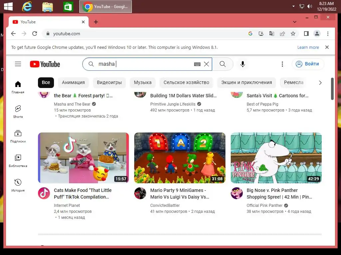Go to Главная home in the sidebar

18,87
